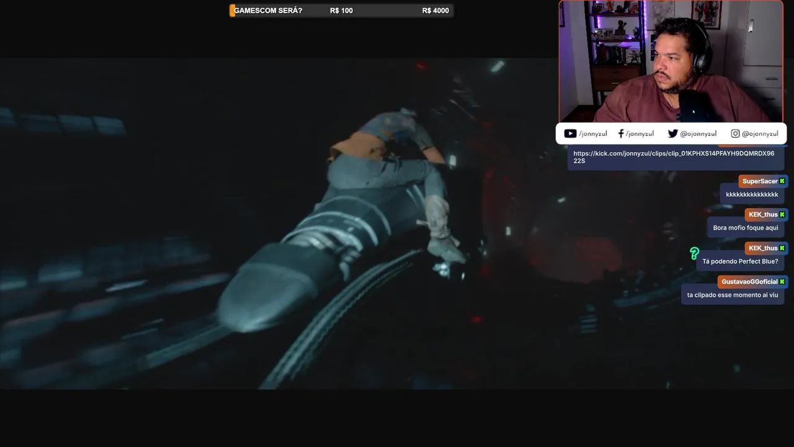Click the Facebook icon beside /jonnyzul
794x447 pixels.
[x=621, y=133]
